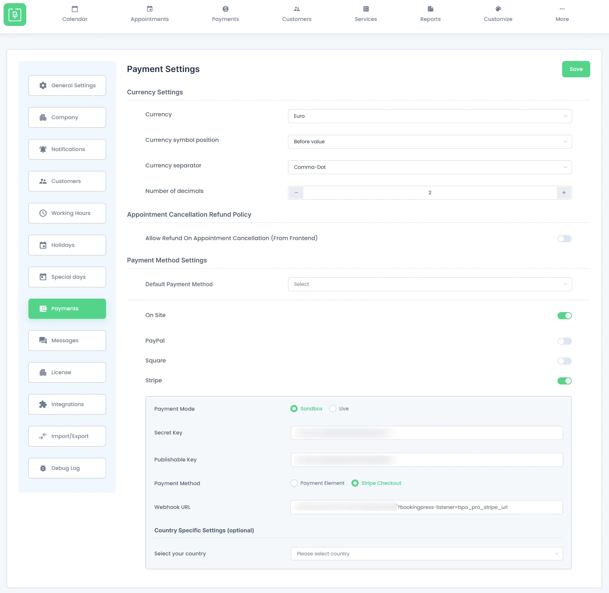The height and width of the screenshot is (593, 609).
Task: Open the Default Payment Method dropdown
Action: tap(430, 284)
